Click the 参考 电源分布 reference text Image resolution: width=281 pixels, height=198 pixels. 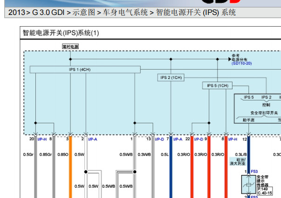[x=240, y=57]
